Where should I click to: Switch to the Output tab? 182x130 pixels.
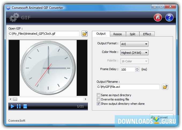coord(101,34)
